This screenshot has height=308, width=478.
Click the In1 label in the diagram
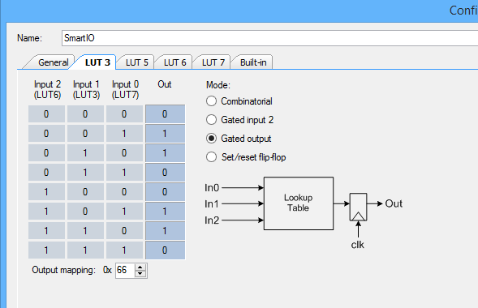pos(212,204)
